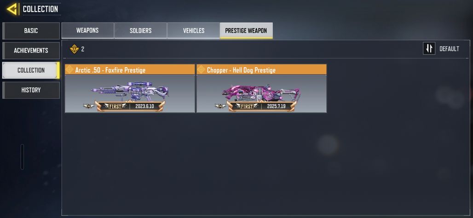The image size is (473, 218).
Task: Select the Chopper Hell Dog Prestige card
Action: [261, 88]
